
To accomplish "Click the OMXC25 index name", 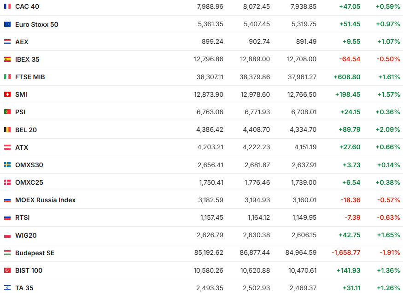I will point(29,182).
